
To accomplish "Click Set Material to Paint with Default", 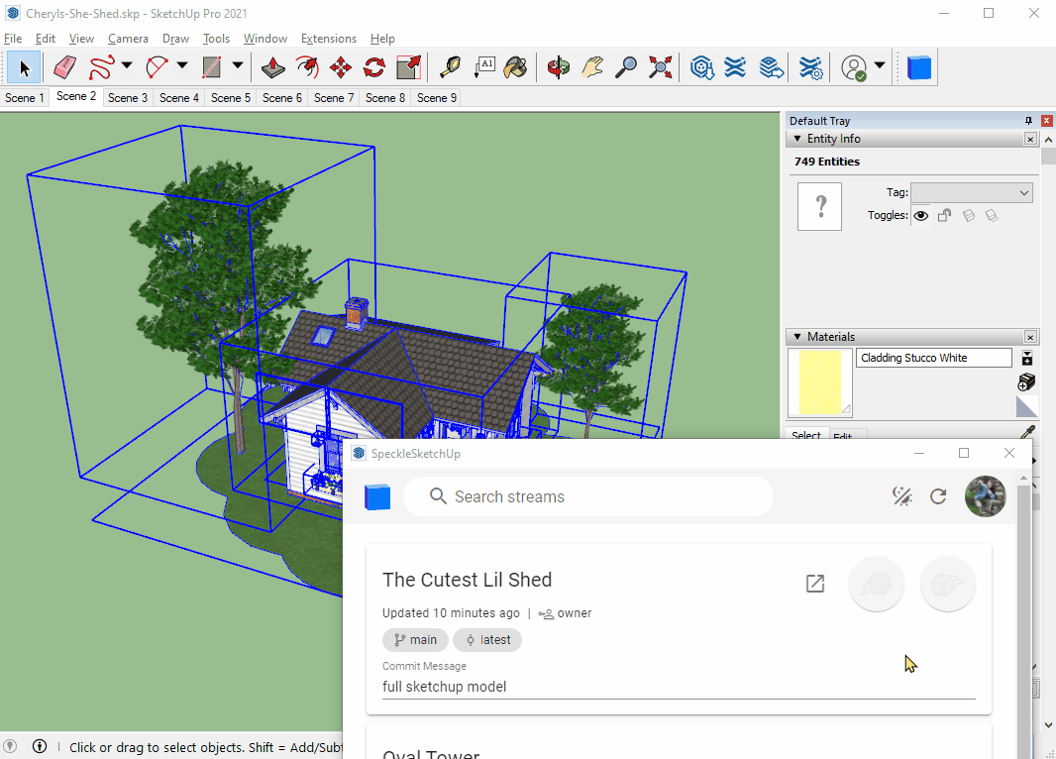I will click(1026, 407).
